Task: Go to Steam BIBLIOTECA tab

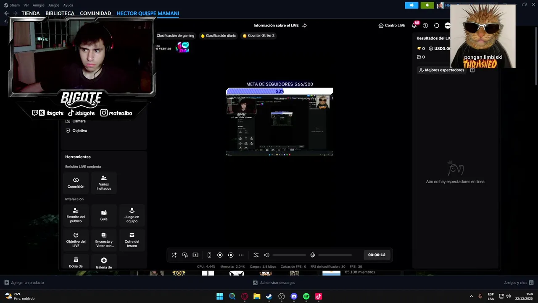Action: tap(60, 13)
